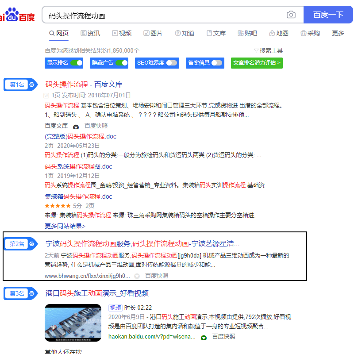Open 百度快照 for the haokan.baidu.com result
Screen dimensions: 354x354
[x=224, y=336]
